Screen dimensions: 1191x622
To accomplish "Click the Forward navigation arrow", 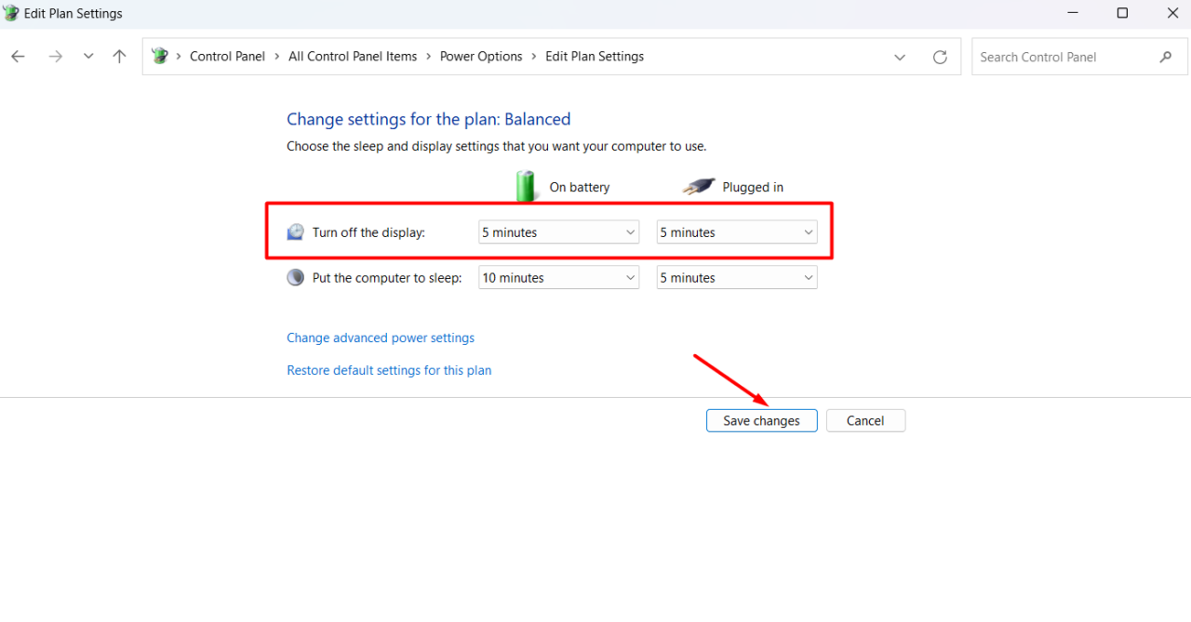I will pos(55,57).
